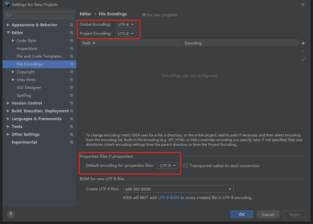This screenshot has width=313, height=224.
Task: Open default properties files encoding dropdown
Action: point(168,165)
